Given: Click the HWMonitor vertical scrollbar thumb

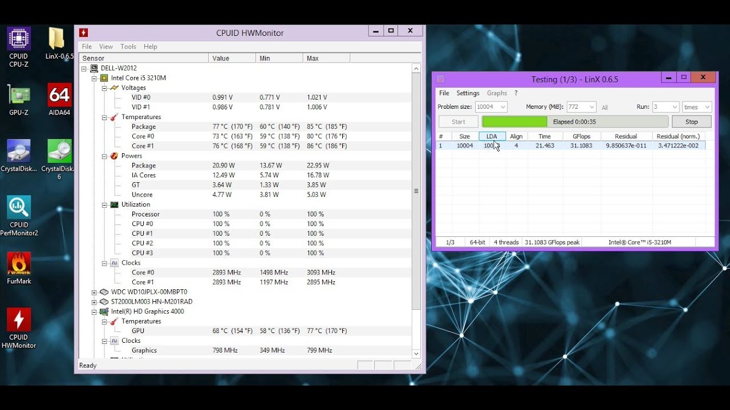Looking at the screenshot, I should [416, 191].
